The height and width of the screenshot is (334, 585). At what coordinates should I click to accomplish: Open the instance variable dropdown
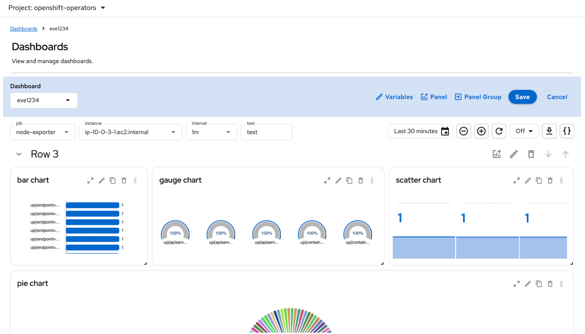[x=130, y=132]
